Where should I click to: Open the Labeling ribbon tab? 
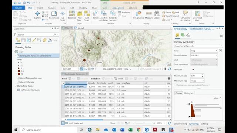(133, 8)
